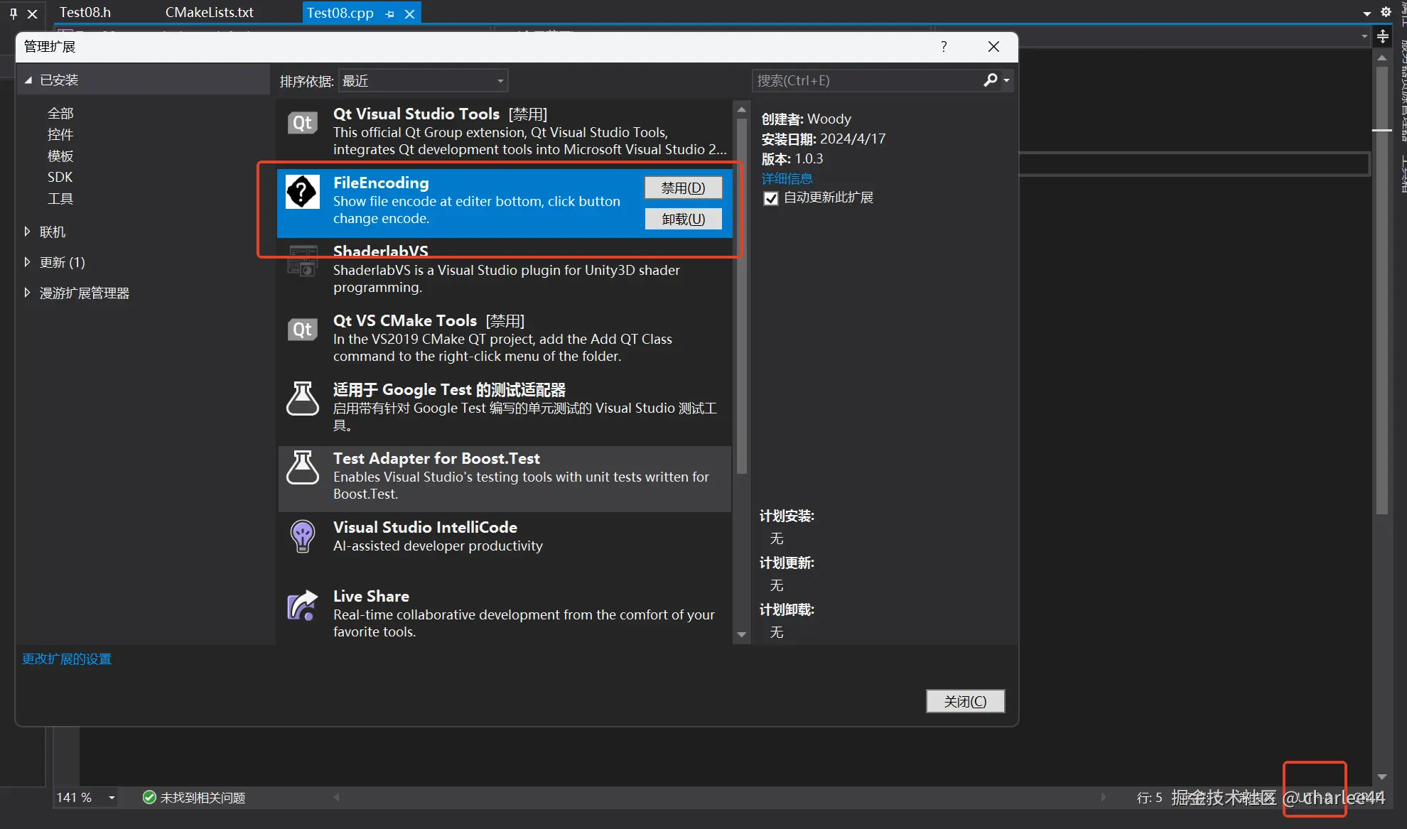Viewport: 1407px width, 829px height.
Task: Expand the 联机 category
Action: coord(27,232)
